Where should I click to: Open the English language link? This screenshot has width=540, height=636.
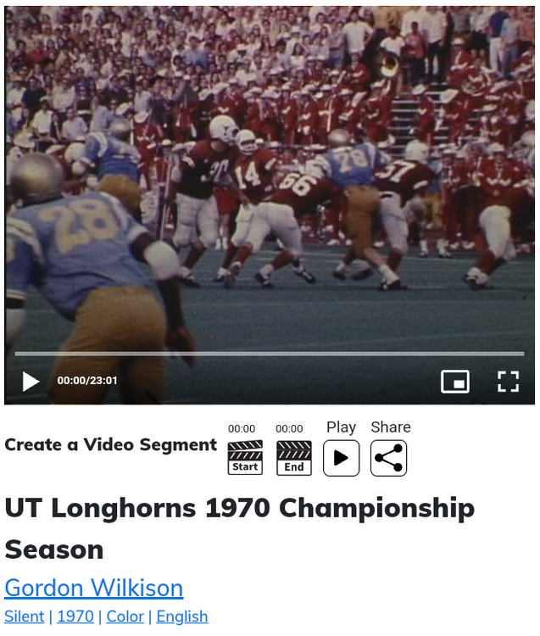coord(182,616)
